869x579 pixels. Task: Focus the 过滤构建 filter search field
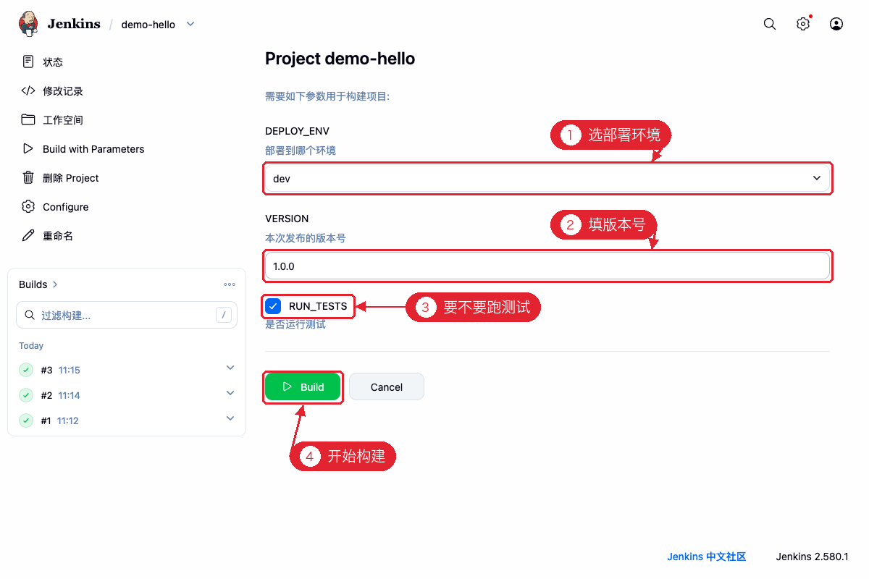127,316
